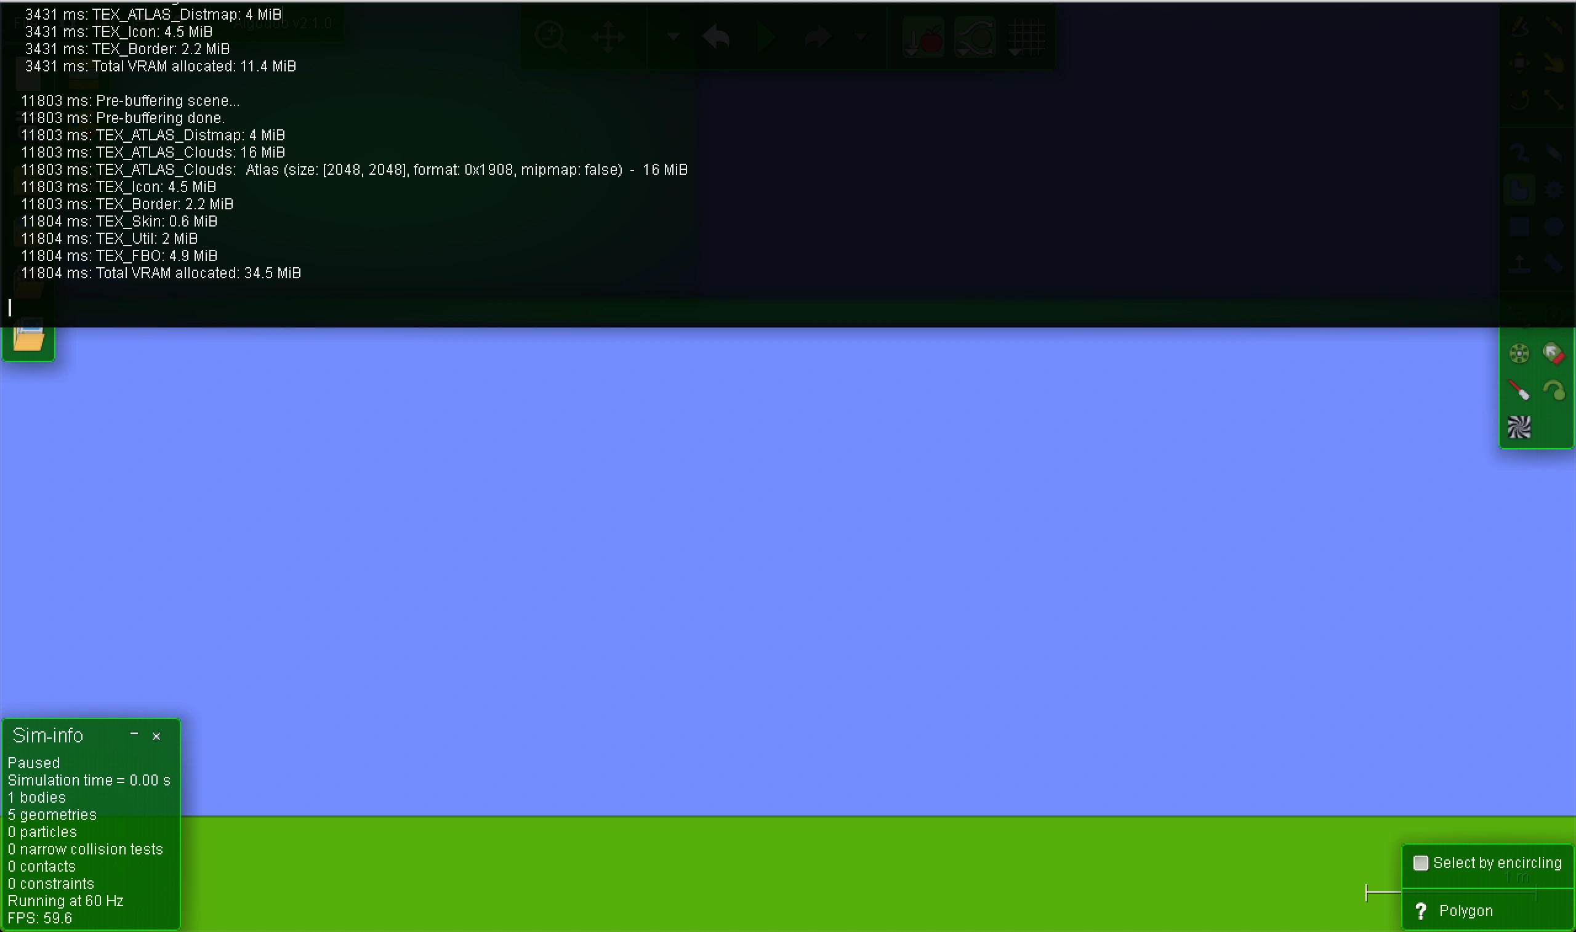Select the Laser pen tool
Viewport: 1576px width, 932px height.
point(1519,391)
